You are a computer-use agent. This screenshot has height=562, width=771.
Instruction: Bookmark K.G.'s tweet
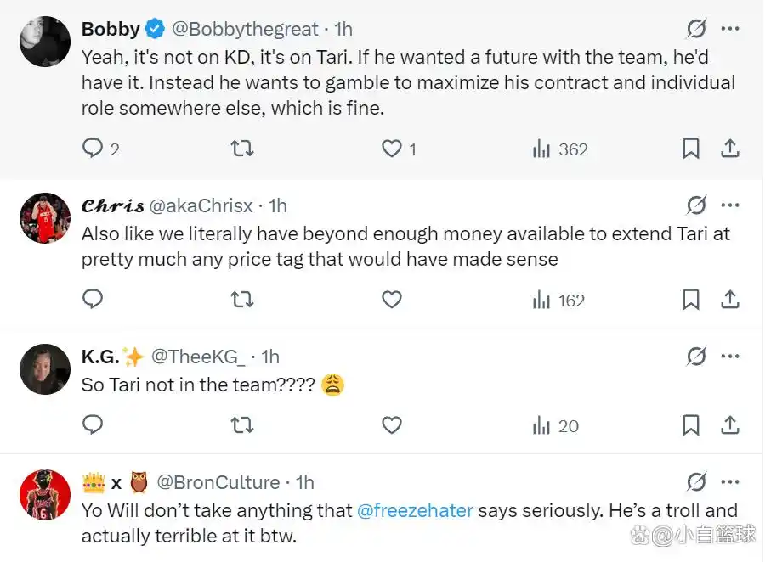[x=691, y=424]
